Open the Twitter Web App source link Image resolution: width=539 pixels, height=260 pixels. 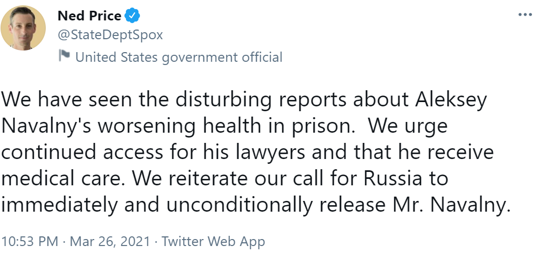coord(213,242)
